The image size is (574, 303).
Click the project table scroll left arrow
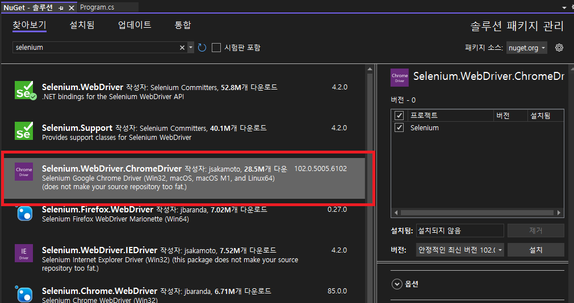[x=396, y=212]
